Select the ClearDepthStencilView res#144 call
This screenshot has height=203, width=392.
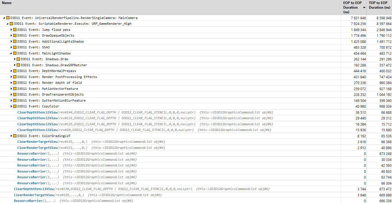click(37, 112)
